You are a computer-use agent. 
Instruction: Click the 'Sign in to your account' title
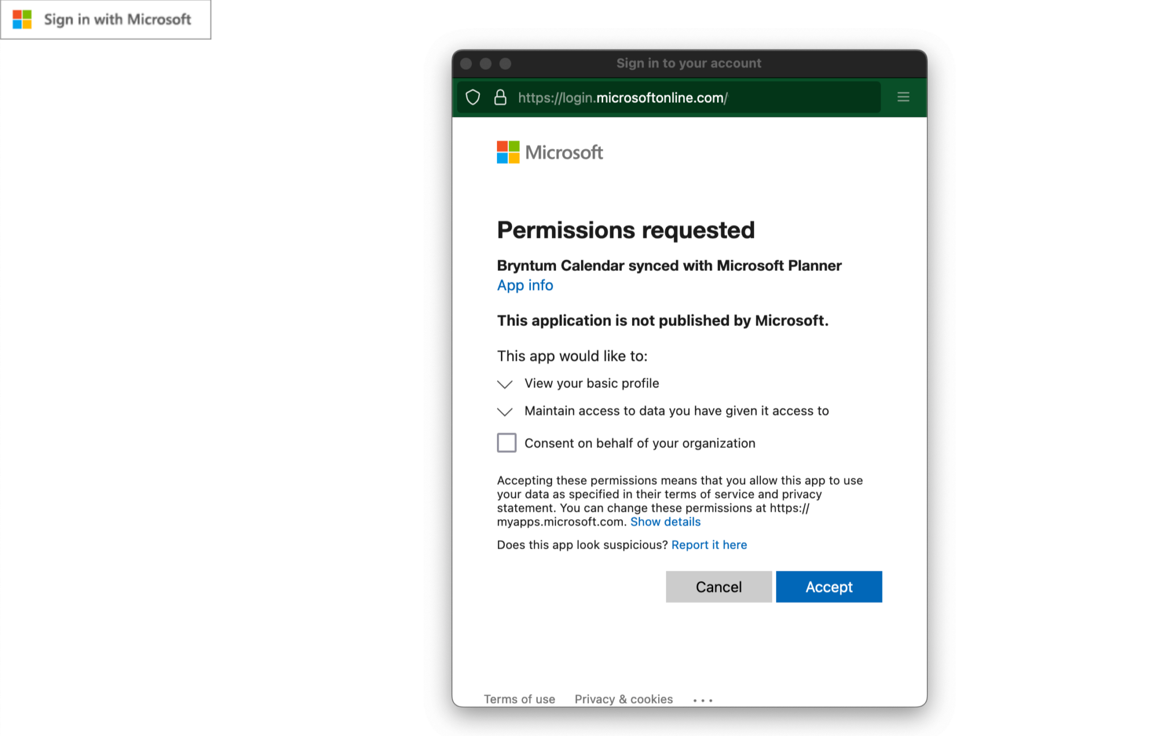click(x=688, y=63)
